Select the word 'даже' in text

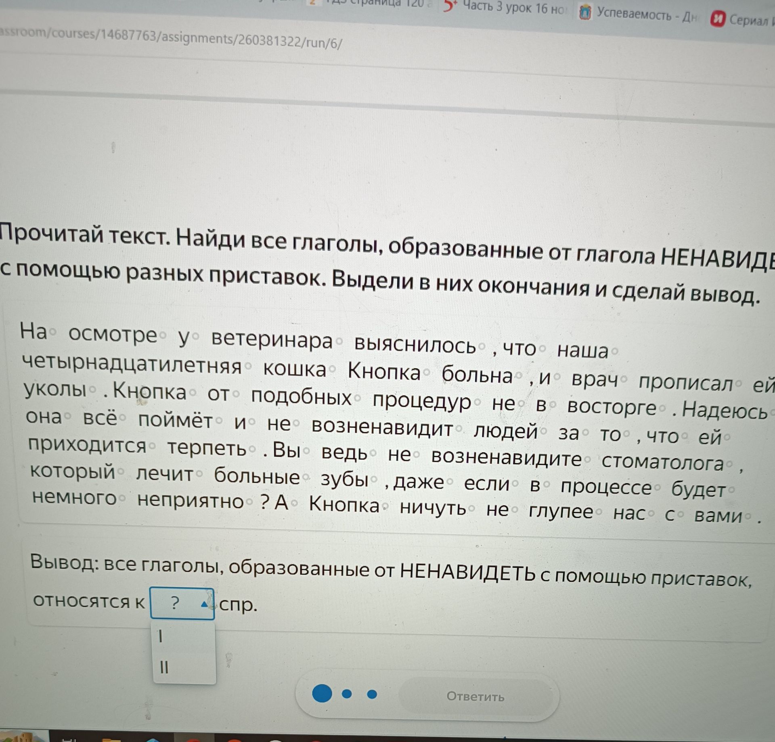click(x=419, y=482)
